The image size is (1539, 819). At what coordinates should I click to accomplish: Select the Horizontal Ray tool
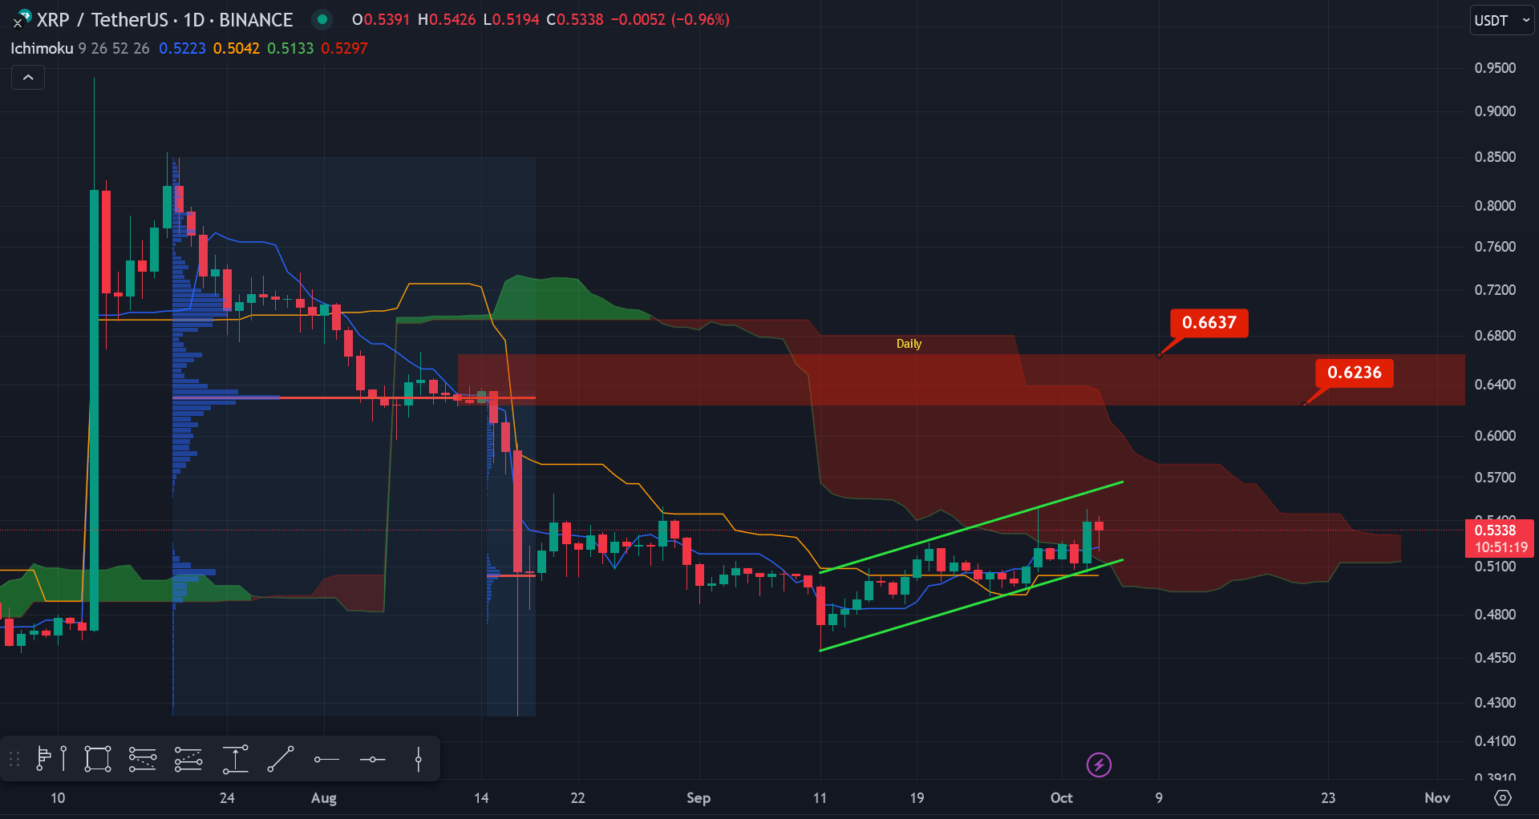326,759
